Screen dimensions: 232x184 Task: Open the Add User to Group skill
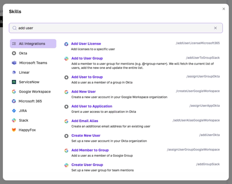87,77
